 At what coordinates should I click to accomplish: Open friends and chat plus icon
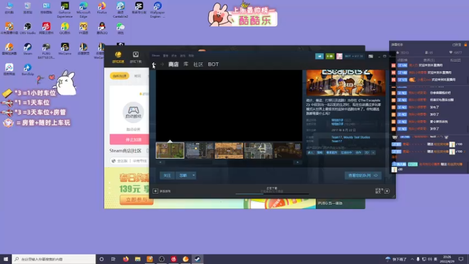point(387,191)
